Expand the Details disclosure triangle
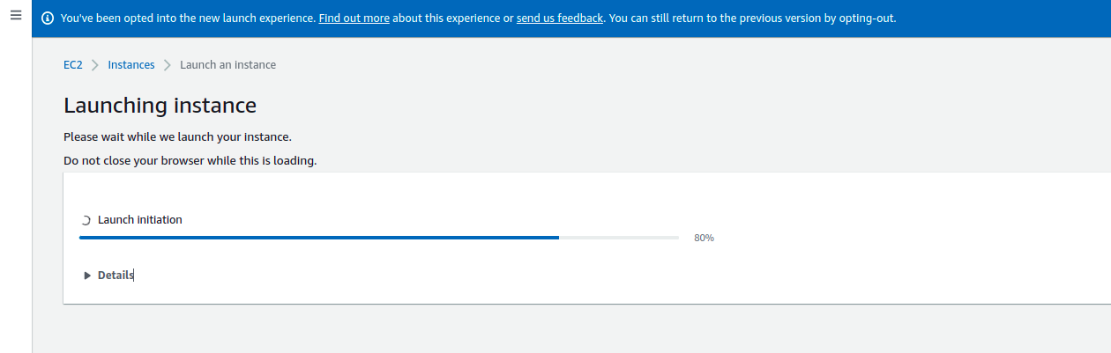Screen dimensions: 1111x353 (x=87, y=276)
